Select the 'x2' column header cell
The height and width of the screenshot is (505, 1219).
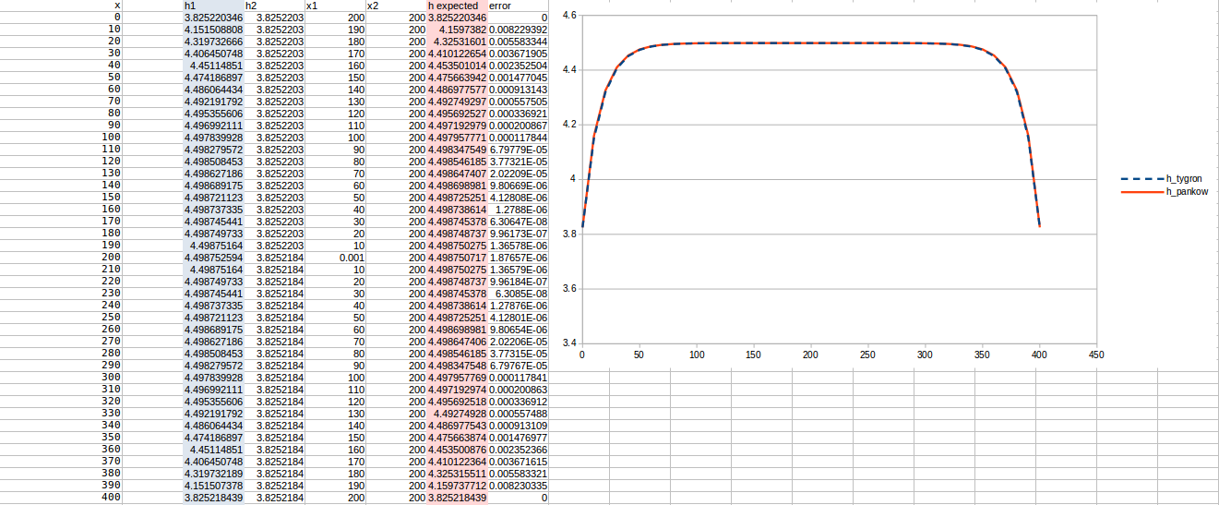coord(395,6)
